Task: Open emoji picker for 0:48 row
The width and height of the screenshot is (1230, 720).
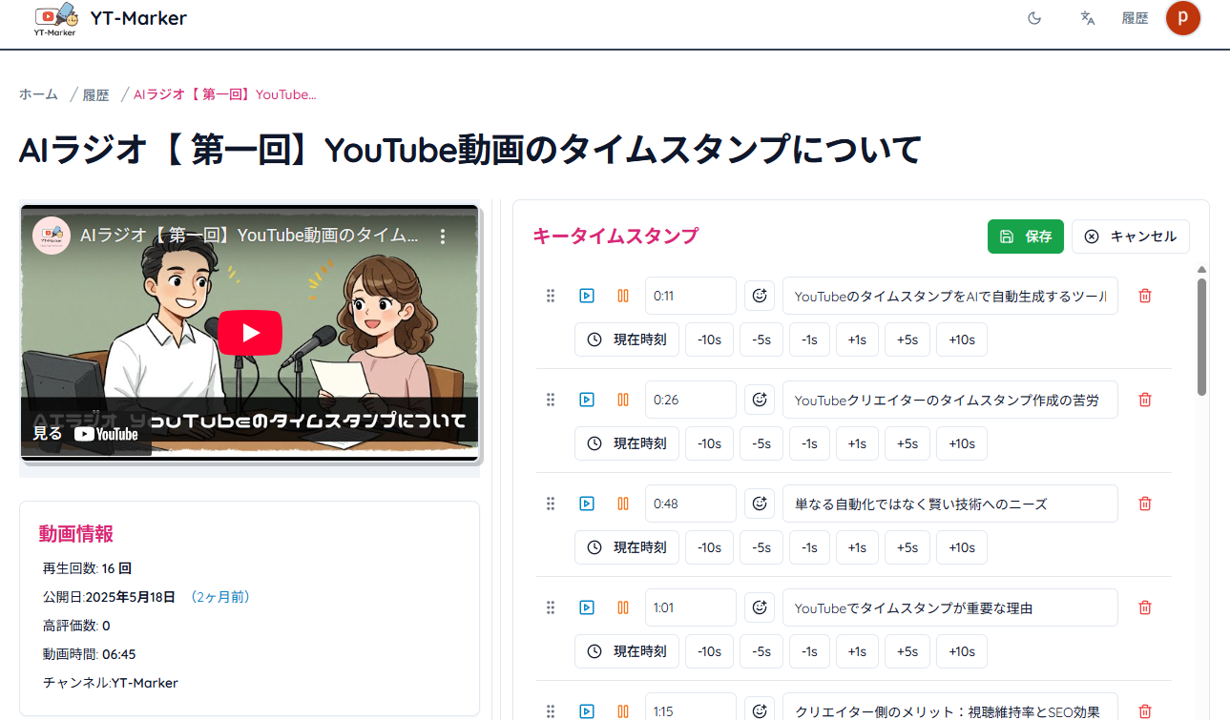Action: point(760,504)
